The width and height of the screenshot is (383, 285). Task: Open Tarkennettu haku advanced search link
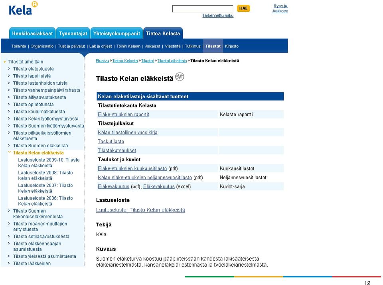point(218,16)
